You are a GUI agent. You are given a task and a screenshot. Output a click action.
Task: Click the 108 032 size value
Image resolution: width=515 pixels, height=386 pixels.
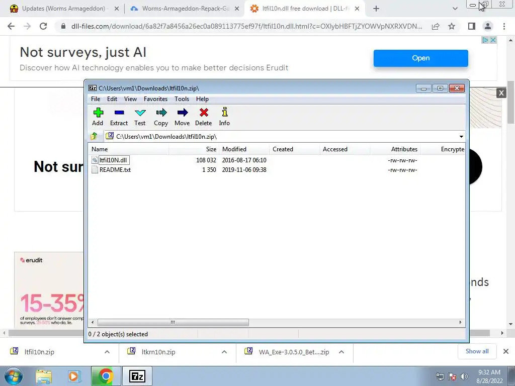[206, 160]
